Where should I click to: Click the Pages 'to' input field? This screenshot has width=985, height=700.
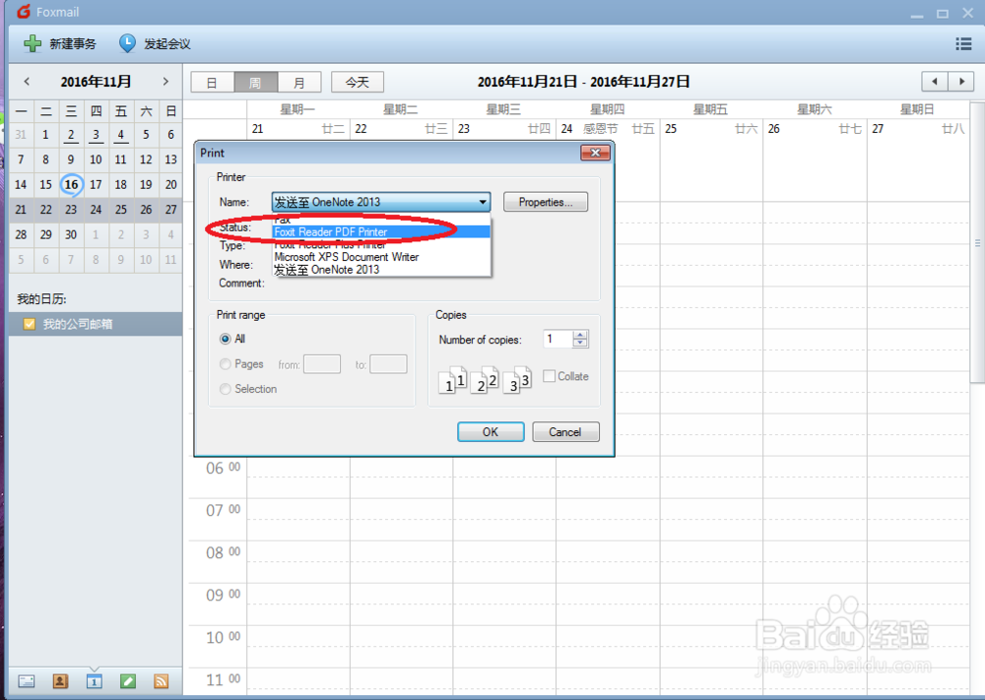pos(388,364)
